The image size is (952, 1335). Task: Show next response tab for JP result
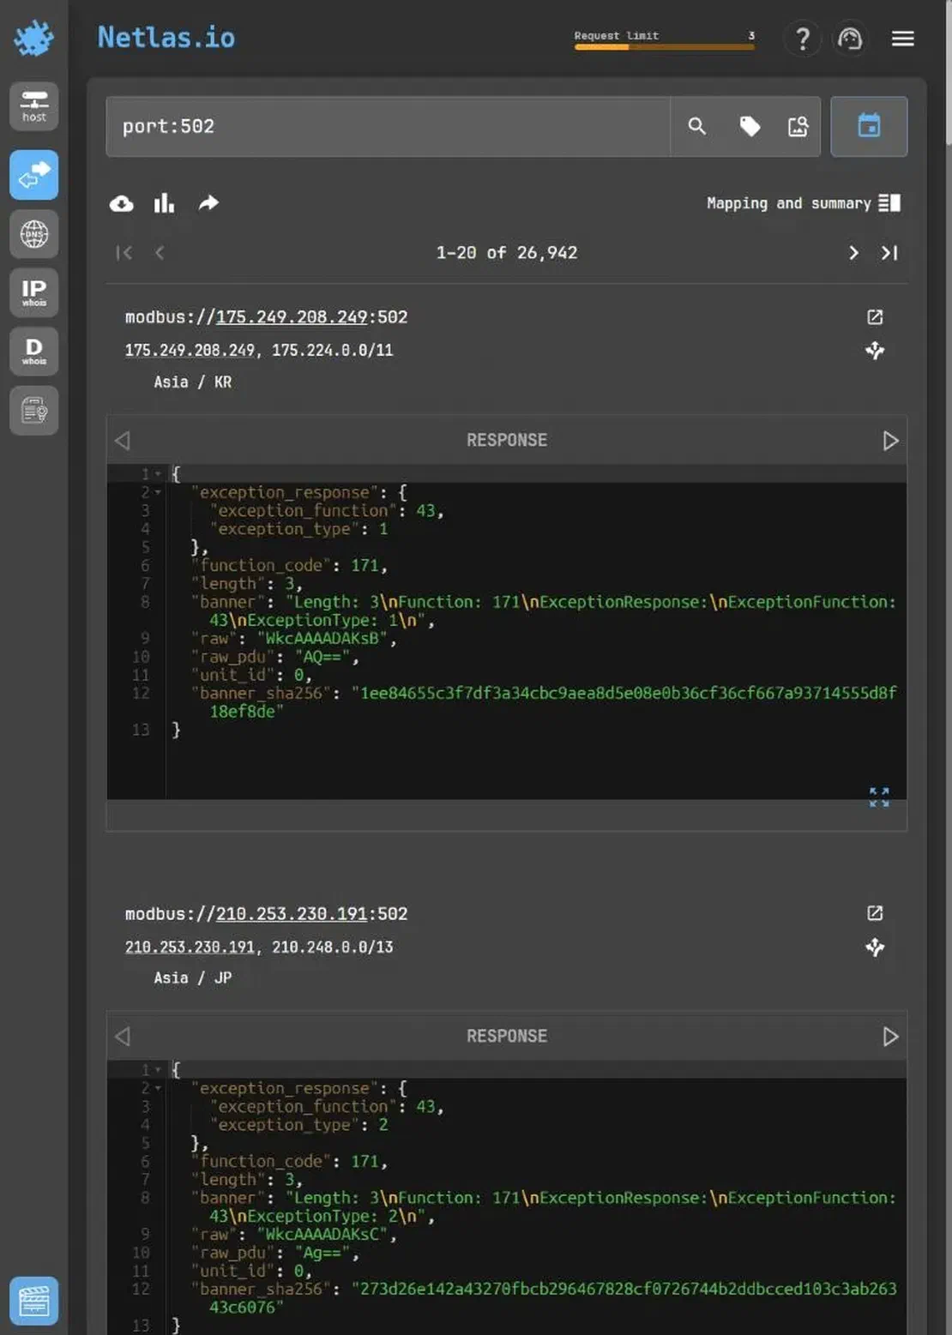point(890,1037)
